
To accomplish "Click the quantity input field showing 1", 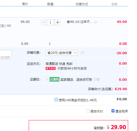I will pos(50,22).
